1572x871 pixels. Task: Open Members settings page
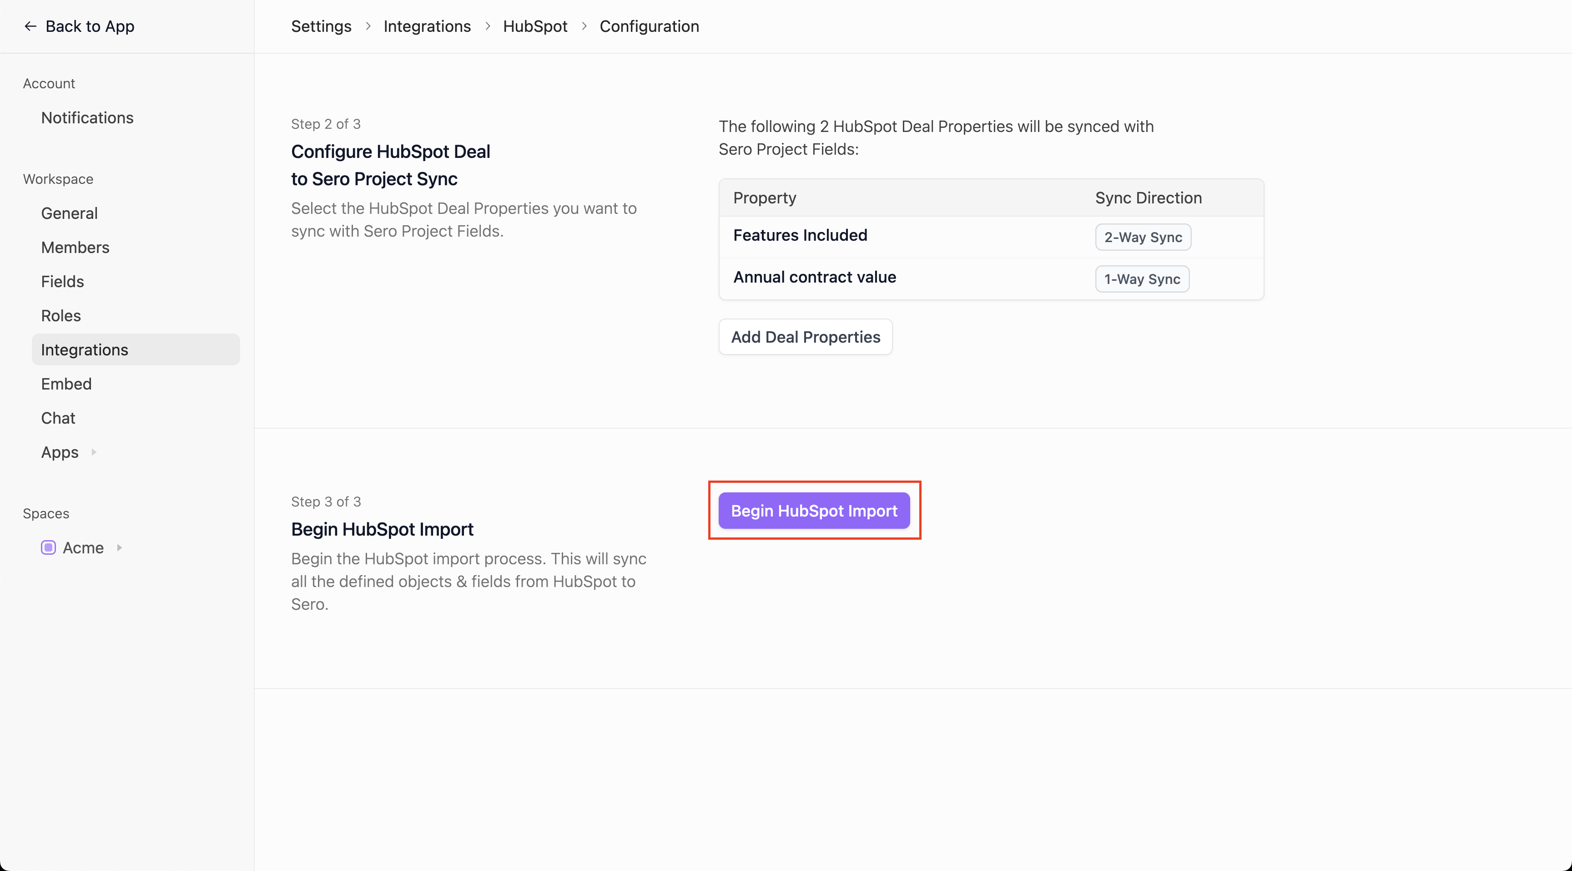[75, 247]
